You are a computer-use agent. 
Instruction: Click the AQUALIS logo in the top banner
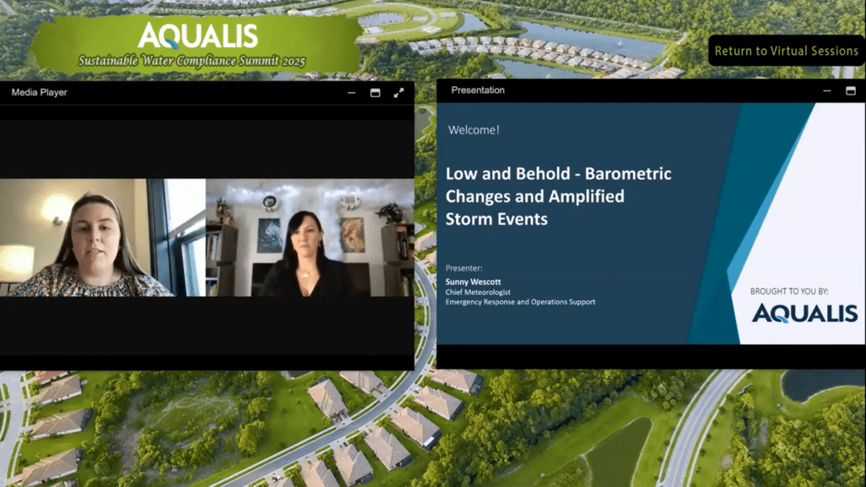[x=200, y=36]
